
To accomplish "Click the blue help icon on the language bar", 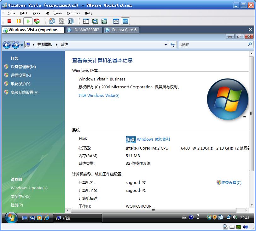I will coord(191,217).
